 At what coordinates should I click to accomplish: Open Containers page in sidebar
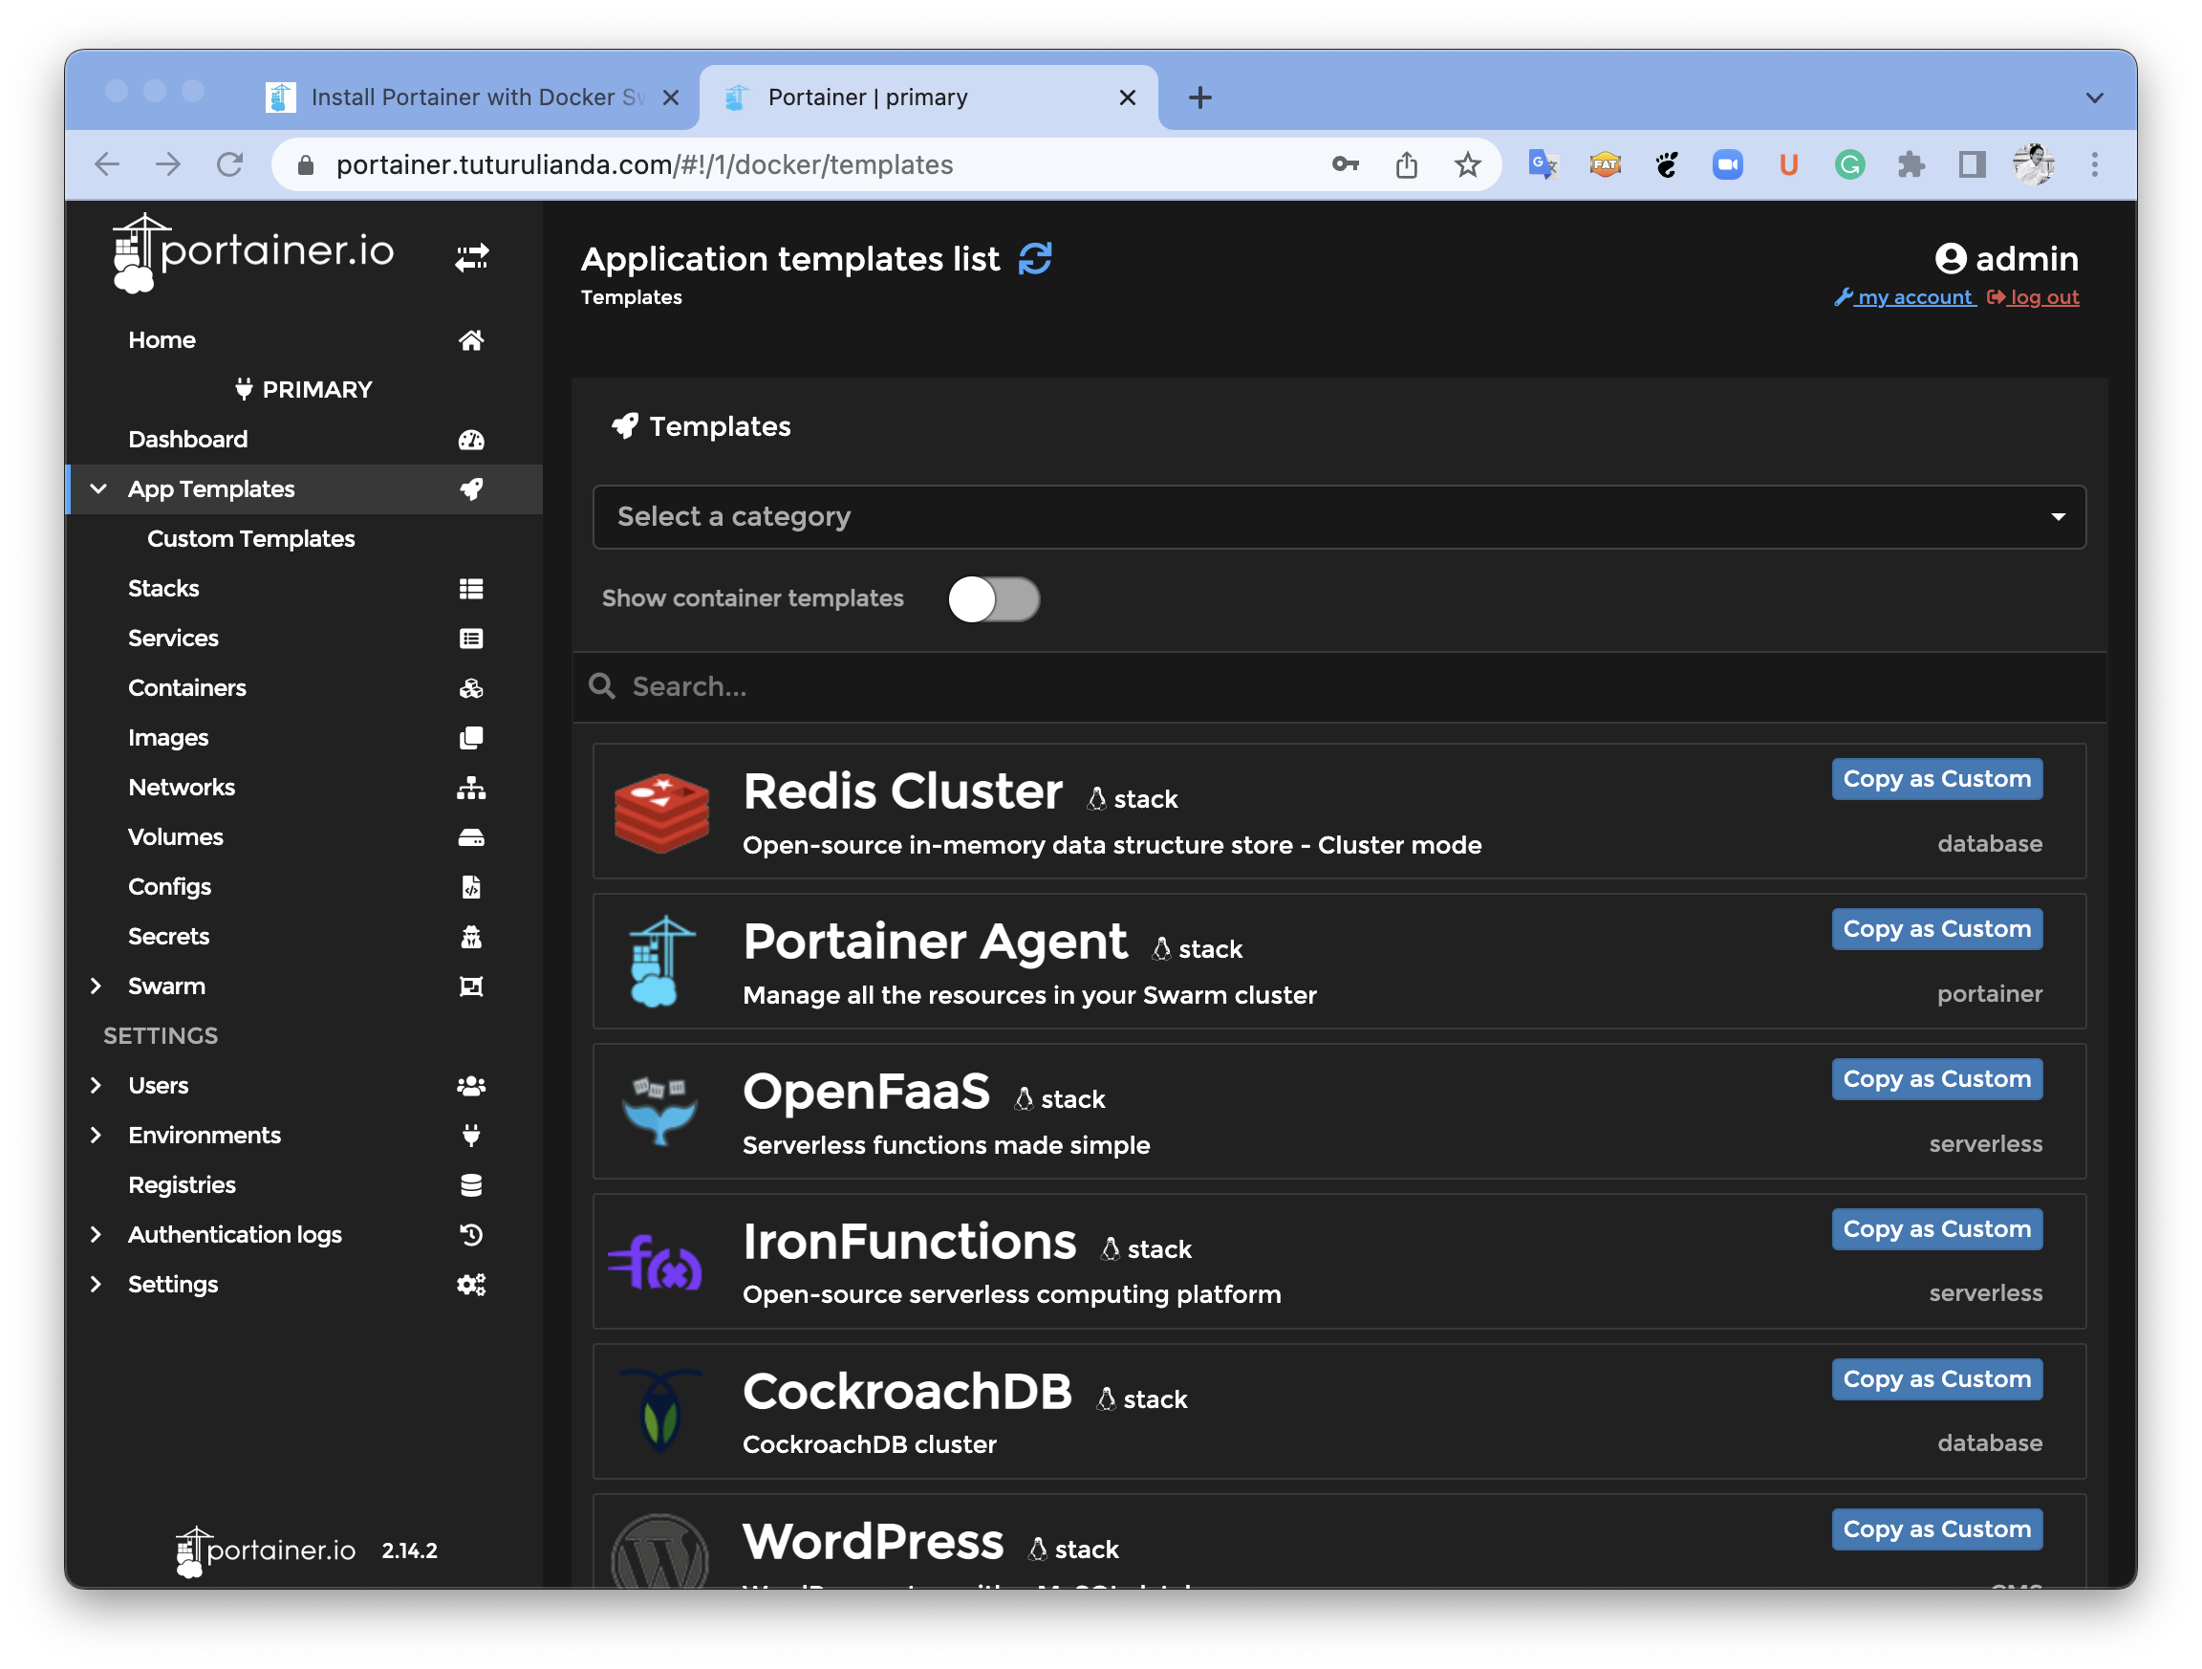coord(187,688)
